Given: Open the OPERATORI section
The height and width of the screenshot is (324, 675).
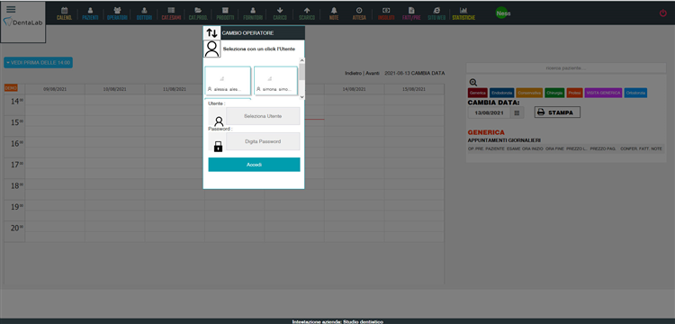Looking at the screenshot, I should tap(117, 13).
